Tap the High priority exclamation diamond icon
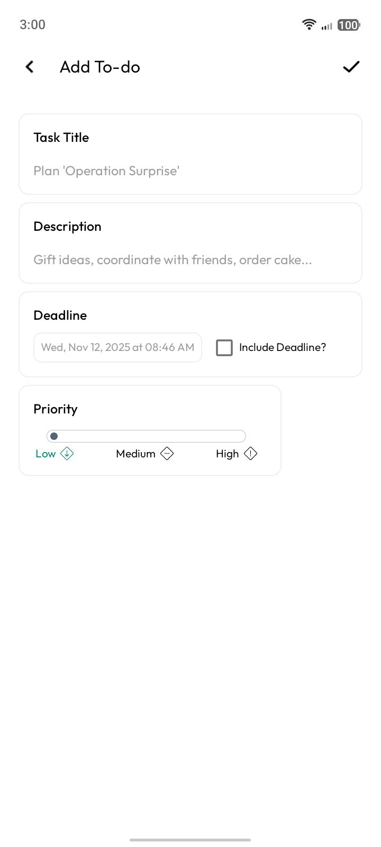Image resolution: width=381 pixels, height=847 pixels. click(250, 454)
